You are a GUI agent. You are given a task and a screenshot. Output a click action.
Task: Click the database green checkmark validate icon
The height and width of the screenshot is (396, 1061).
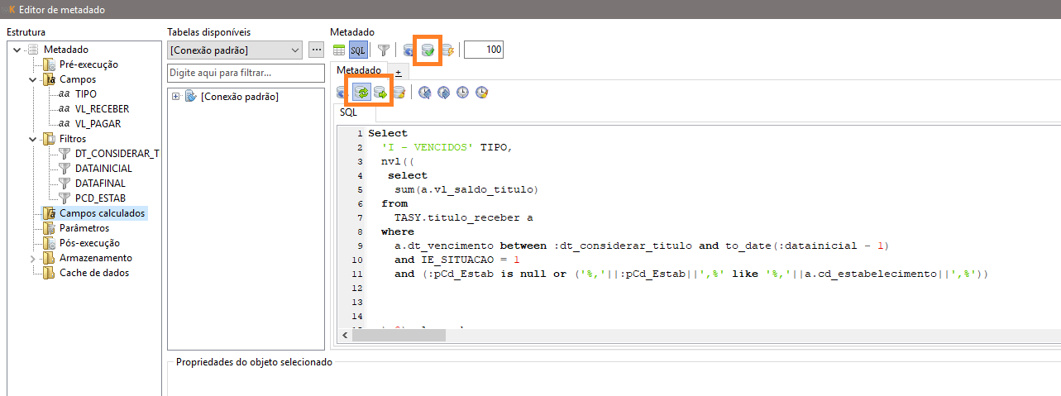tap(428, 50)
